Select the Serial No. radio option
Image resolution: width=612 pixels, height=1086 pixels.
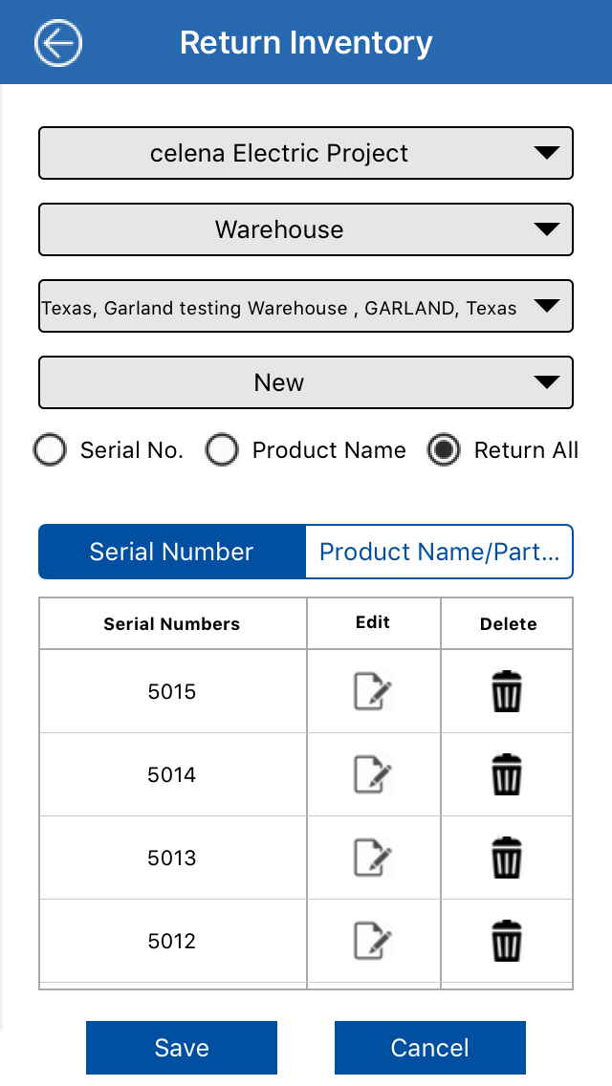pos(51,450)
